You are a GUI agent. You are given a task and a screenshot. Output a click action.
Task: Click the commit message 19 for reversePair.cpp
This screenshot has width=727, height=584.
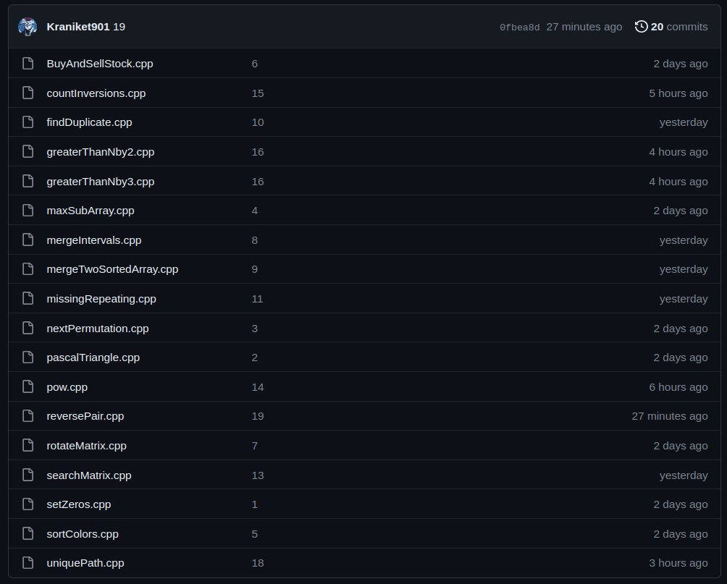point(257,416)
